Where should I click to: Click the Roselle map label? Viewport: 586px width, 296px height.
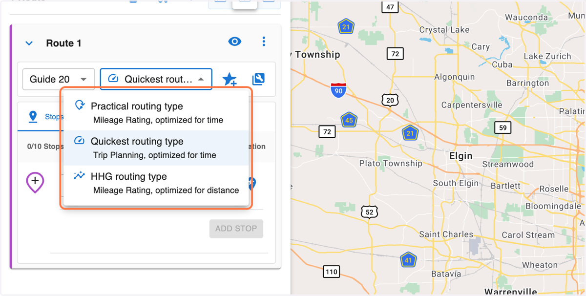click(554, 190)
